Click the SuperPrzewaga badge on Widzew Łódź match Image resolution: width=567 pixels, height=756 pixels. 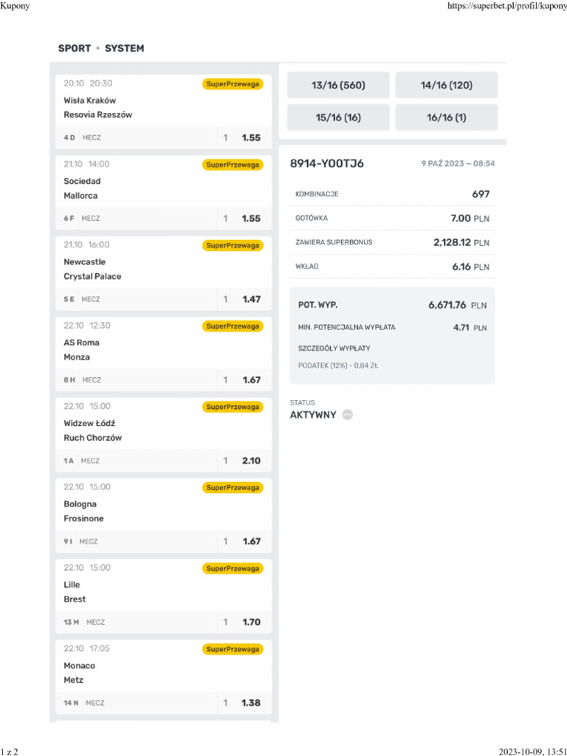(233, 407)
